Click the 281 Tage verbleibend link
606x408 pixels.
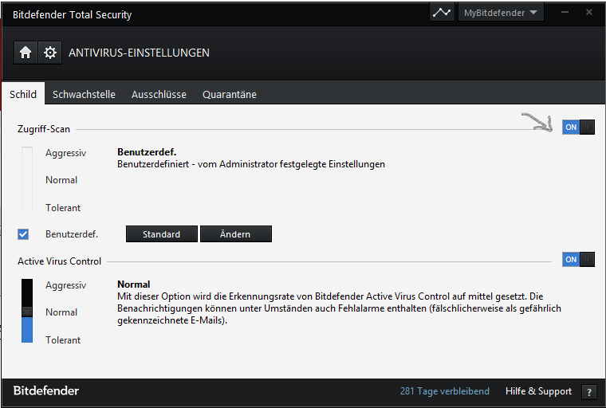pos(444,391)
